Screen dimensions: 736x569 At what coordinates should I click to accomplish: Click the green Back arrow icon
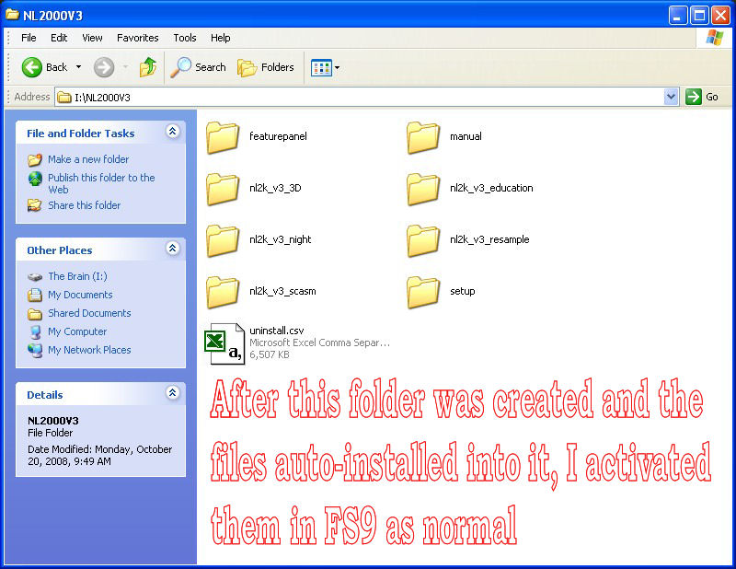click(x=32, y=67)
